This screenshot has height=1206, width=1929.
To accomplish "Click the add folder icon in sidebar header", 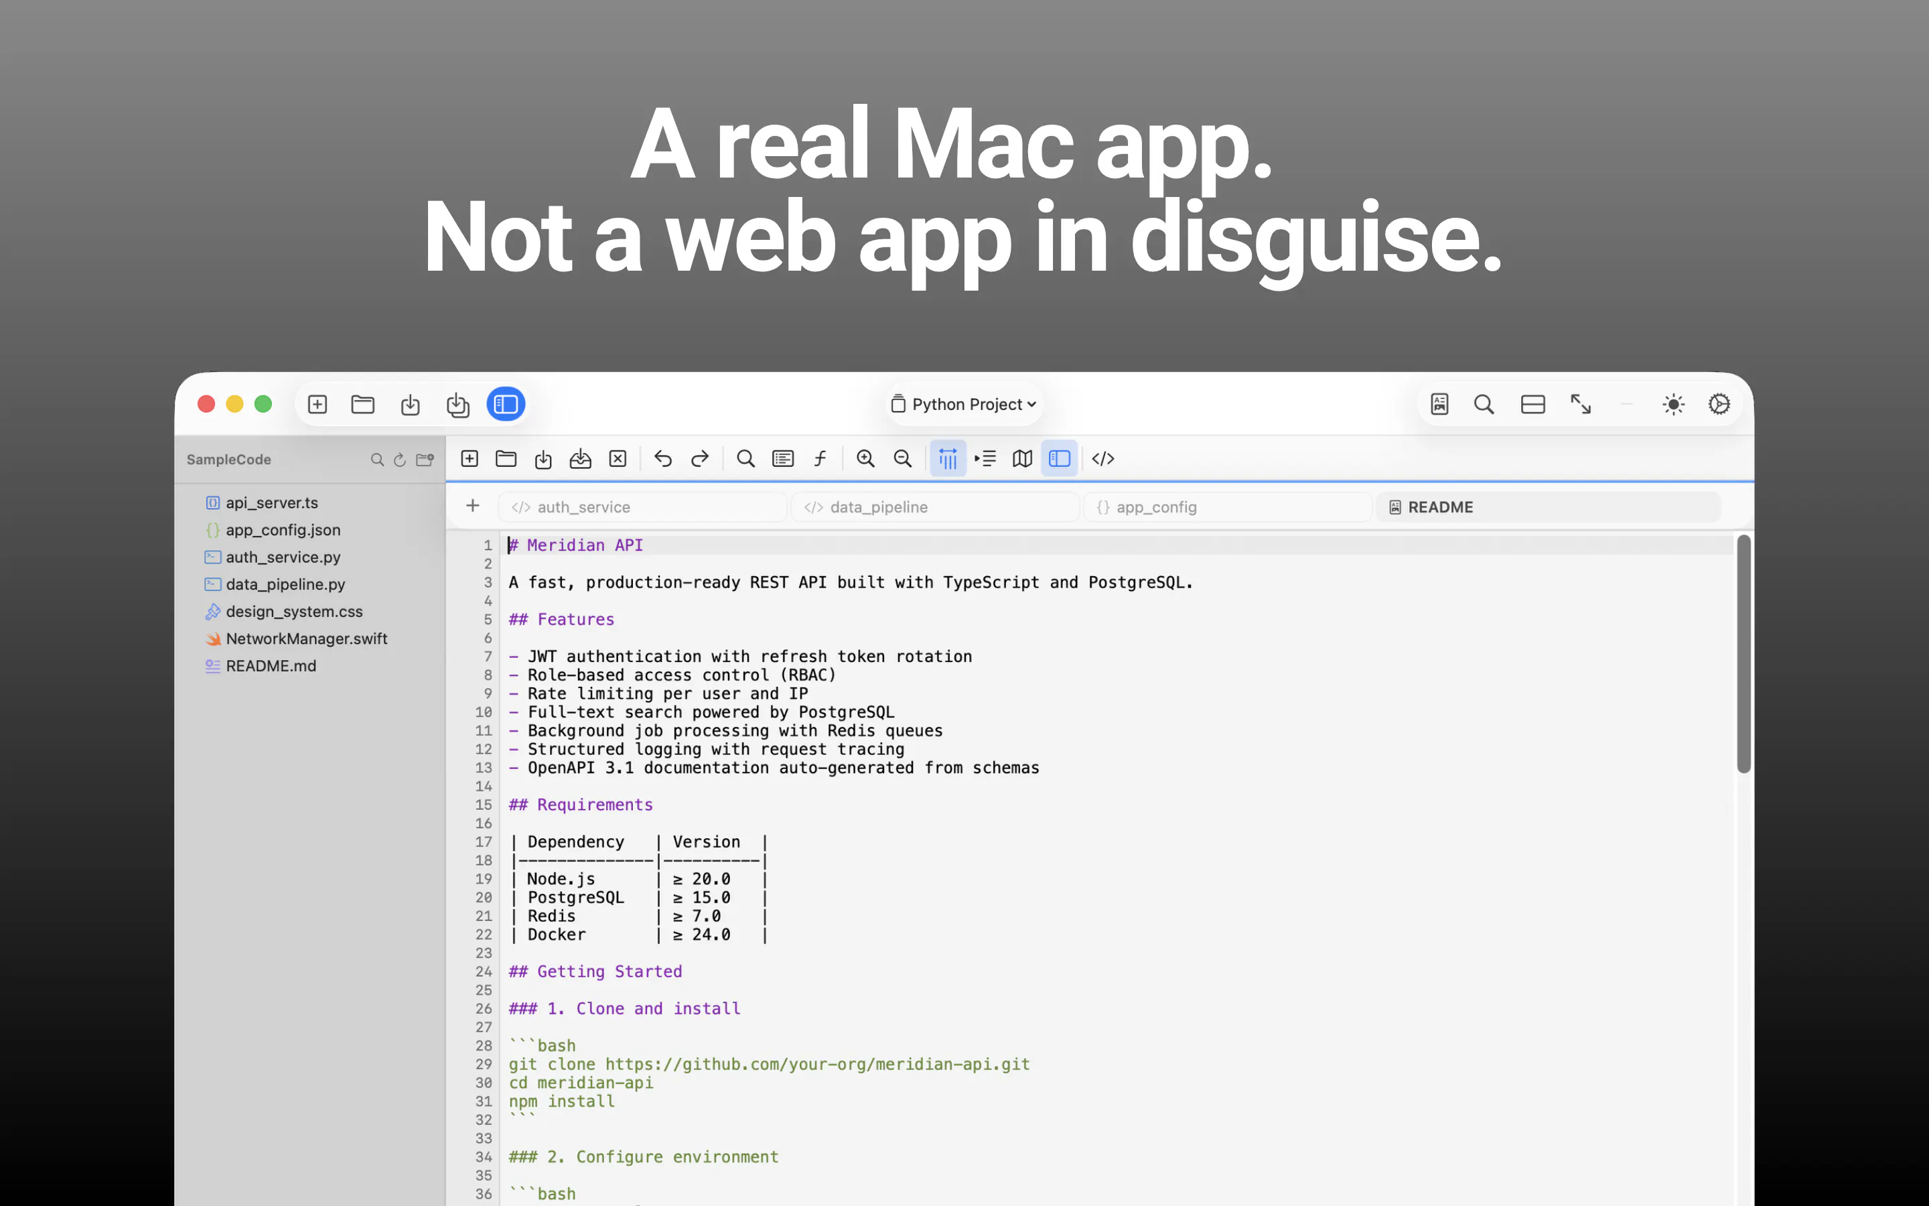I will point(425,460).
